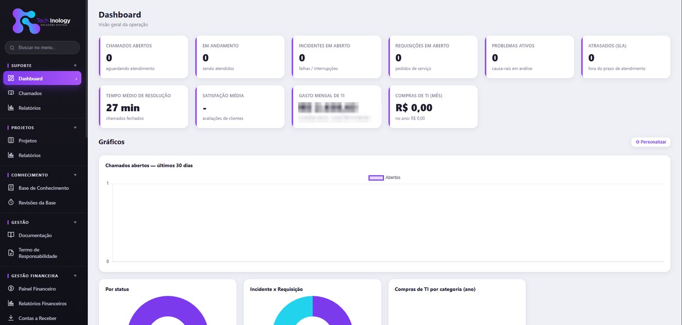Click the Revisões da Base clock icon
Image resolution: width=682 pixels, height=325 pixels.
11,202
